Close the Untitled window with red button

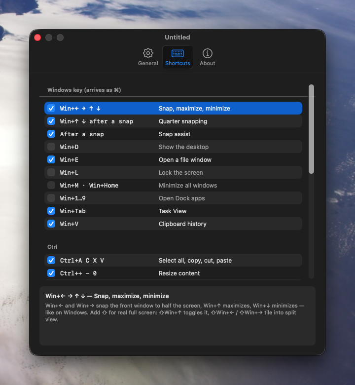click(x=37, y=38)
